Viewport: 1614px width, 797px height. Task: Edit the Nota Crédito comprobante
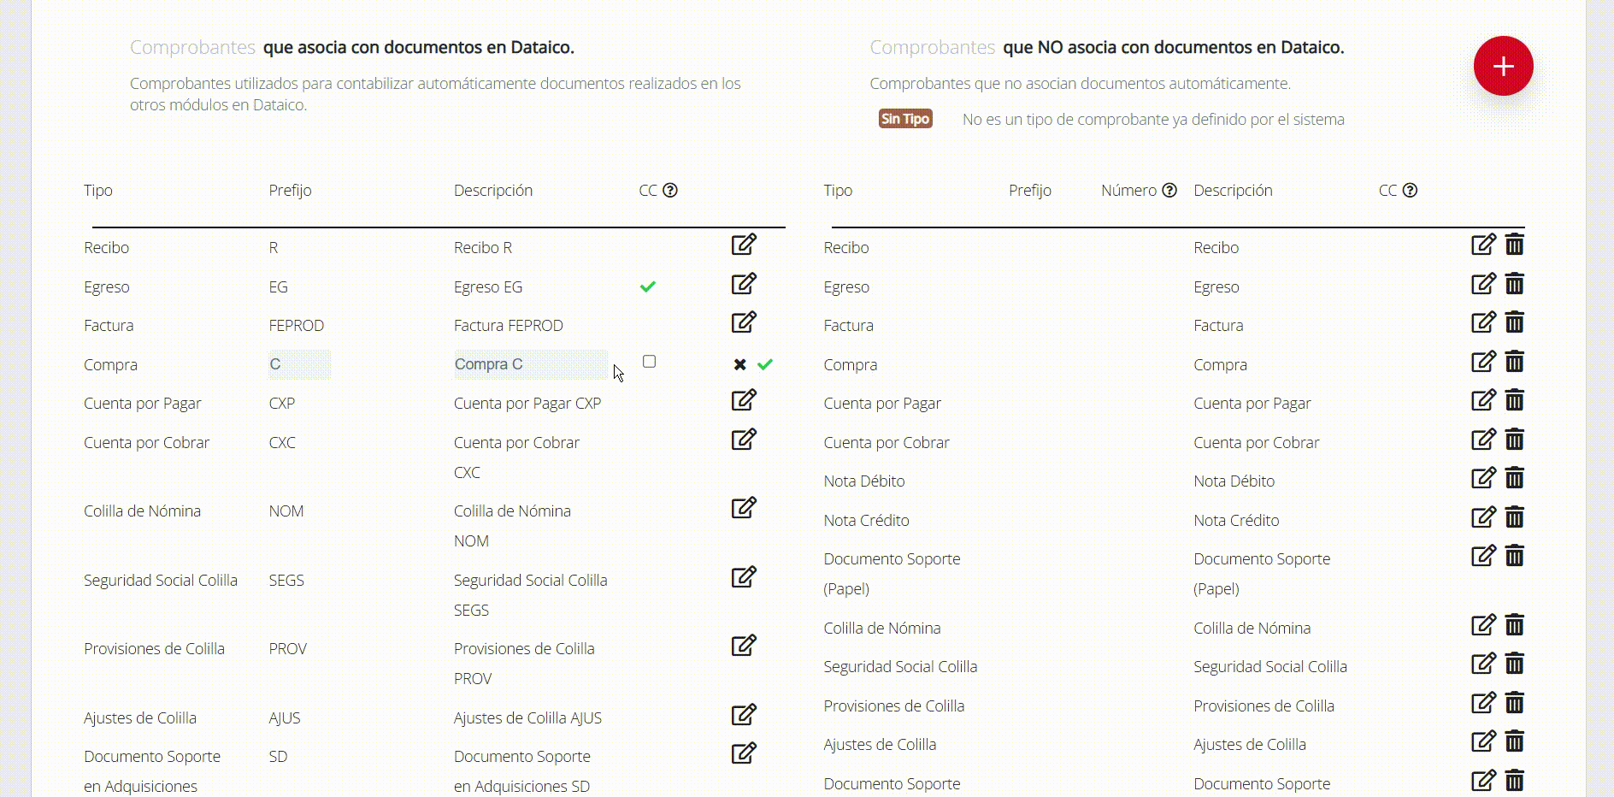(x=1483, y=517)
